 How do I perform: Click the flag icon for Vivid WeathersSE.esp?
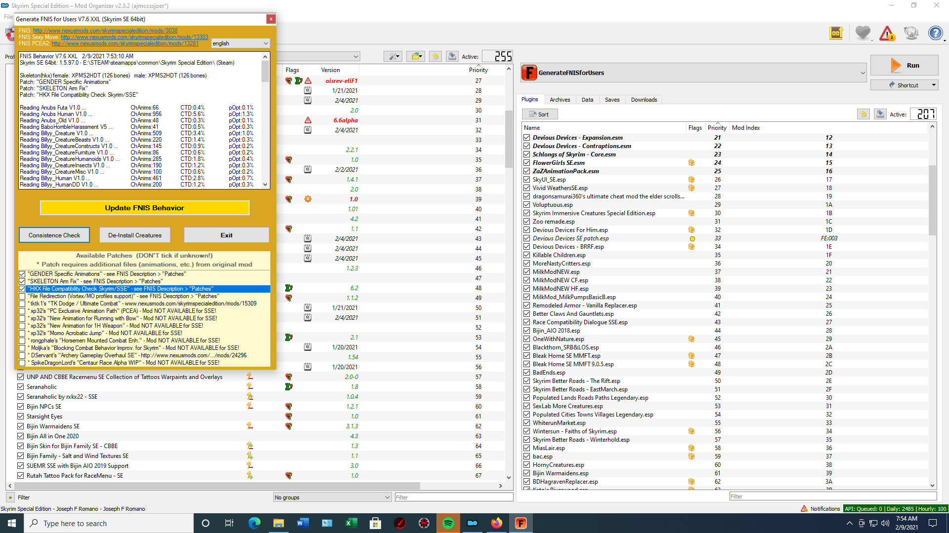[x=691, y=188]
